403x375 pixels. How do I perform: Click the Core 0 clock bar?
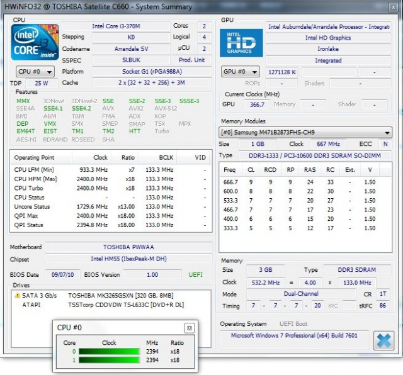point(109,351)
